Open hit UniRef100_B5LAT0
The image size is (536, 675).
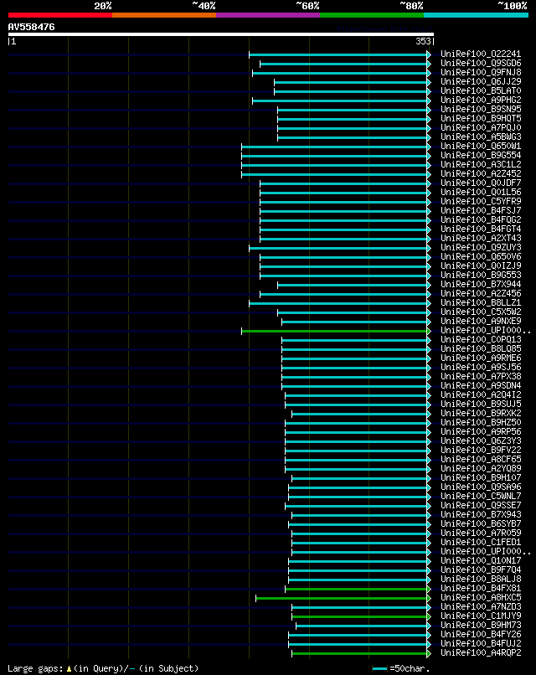click(481, 90)
